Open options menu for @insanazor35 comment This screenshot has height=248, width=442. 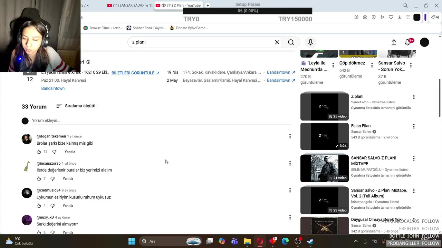point(290,163)
